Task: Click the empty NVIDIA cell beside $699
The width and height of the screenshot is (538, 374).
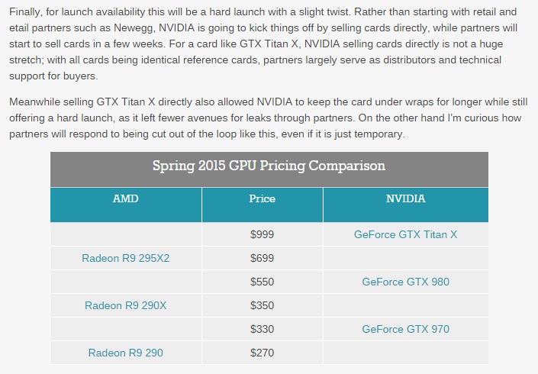Action: pos(405,259)
